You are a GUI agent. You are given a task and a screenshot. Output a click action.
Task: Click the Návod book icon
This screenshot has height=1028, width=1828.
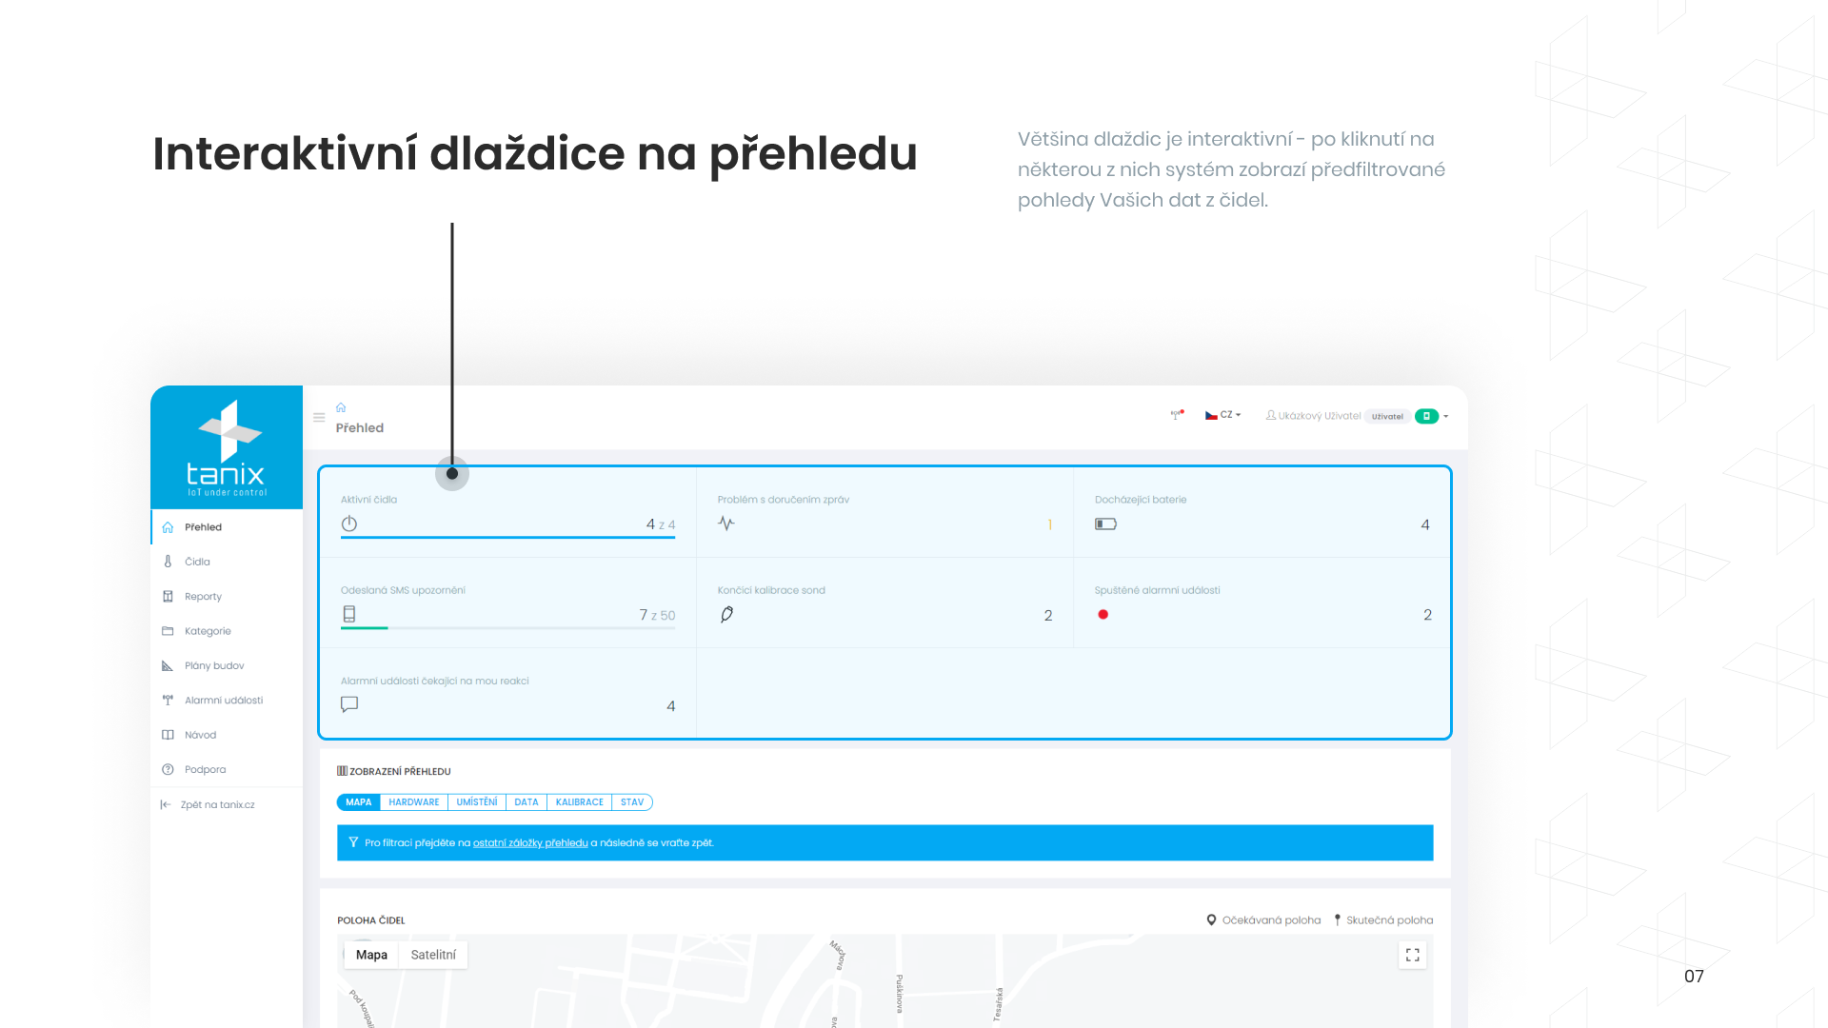tap(168, 735)
